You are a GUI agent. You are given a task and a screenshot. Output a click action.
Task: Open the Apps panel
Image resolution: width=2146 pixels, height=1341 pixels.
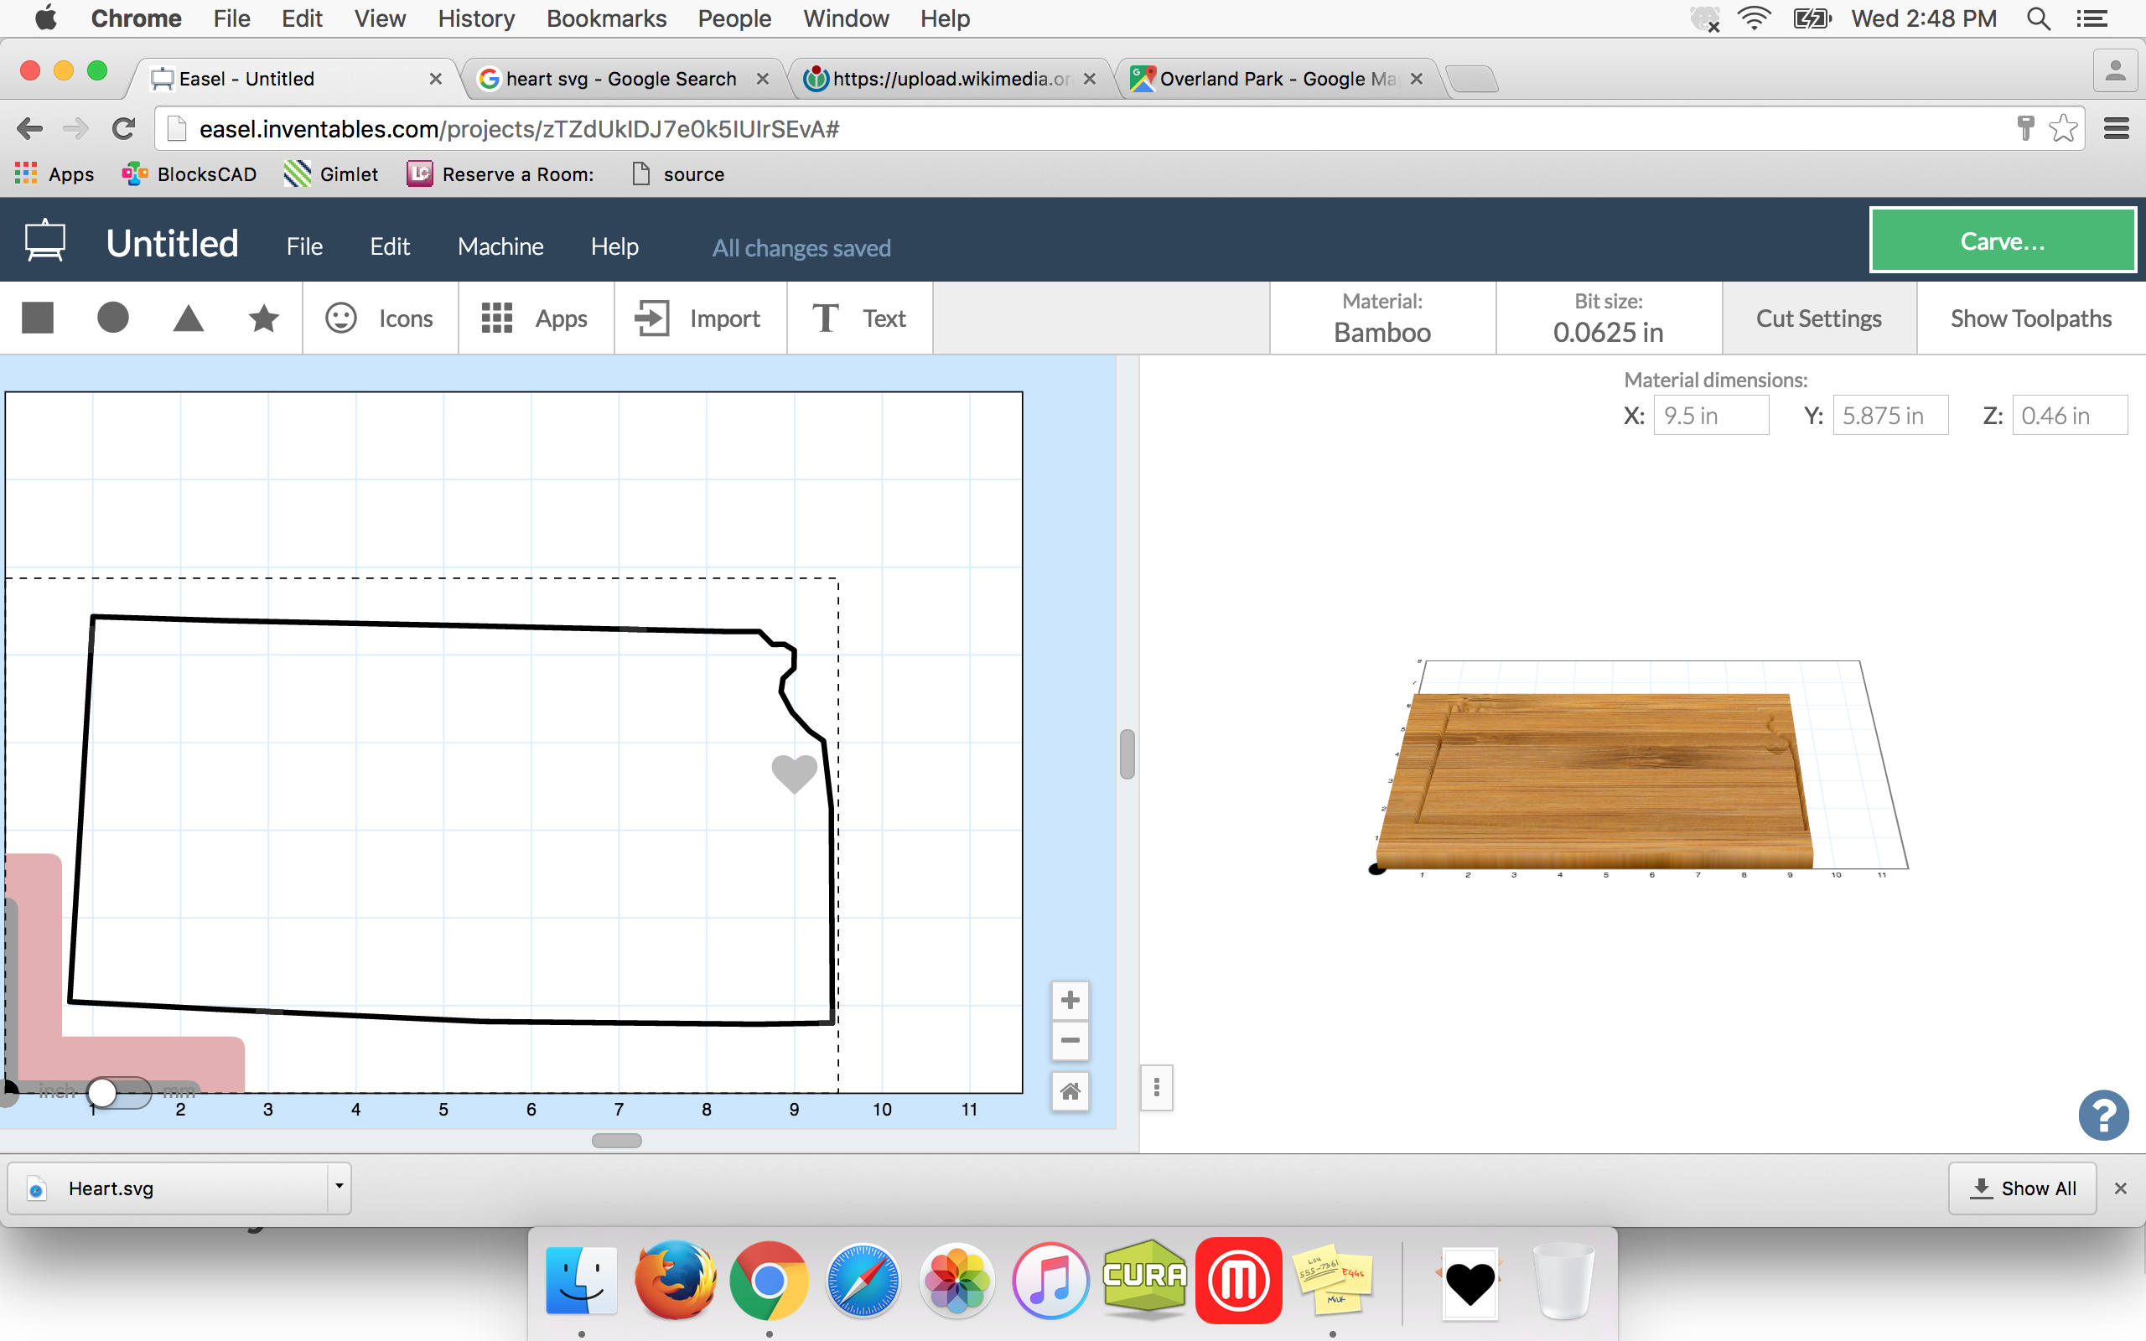[533, 318]
